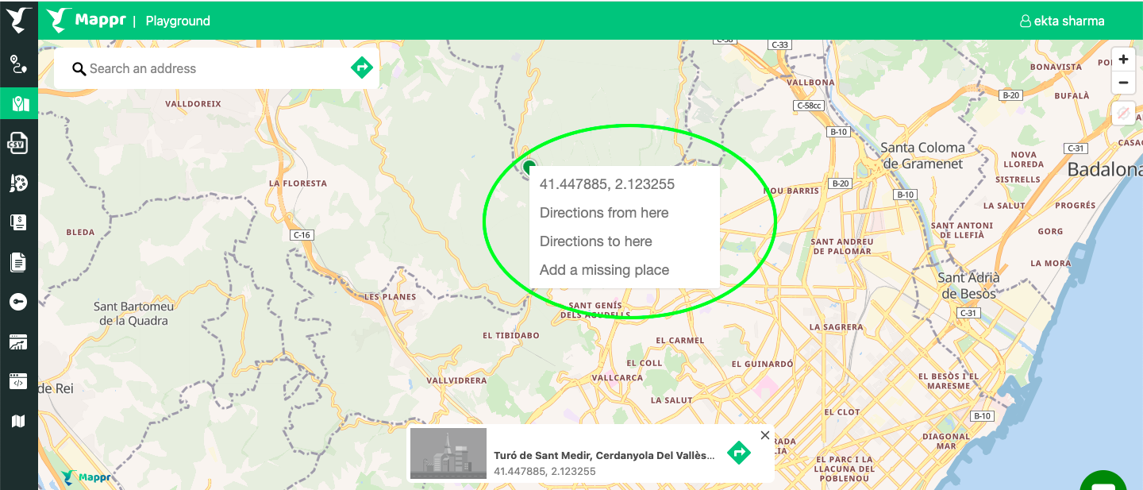Open the ekta sharma user account menu
Screen dimensions: 1143x490
coord(1062,21)
